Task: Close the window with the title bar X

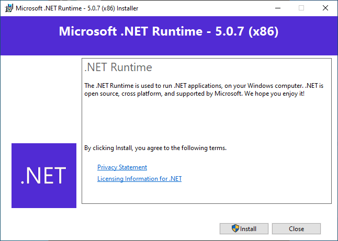Action: click(325, 8)
